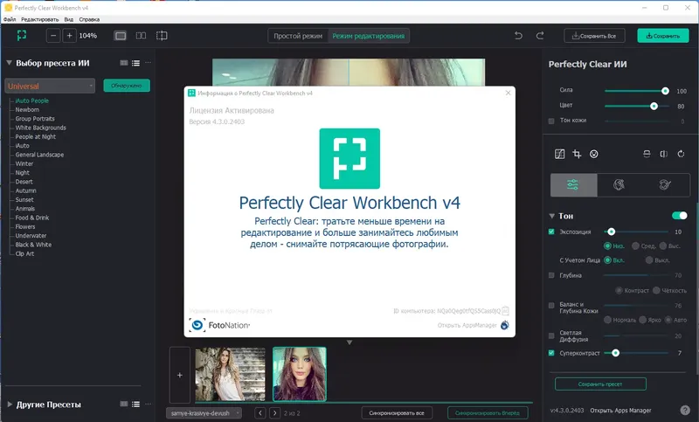Image resolution: width=699 pixels, height=422 pixels.
Task: Switch to Простой режим tab
Action: click(298, 36)
